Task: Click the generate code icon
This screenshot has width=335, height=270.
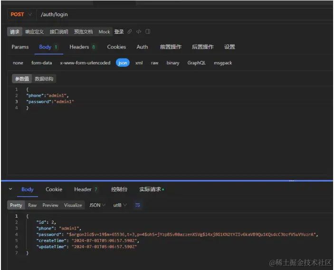Action: pos(139,32)
